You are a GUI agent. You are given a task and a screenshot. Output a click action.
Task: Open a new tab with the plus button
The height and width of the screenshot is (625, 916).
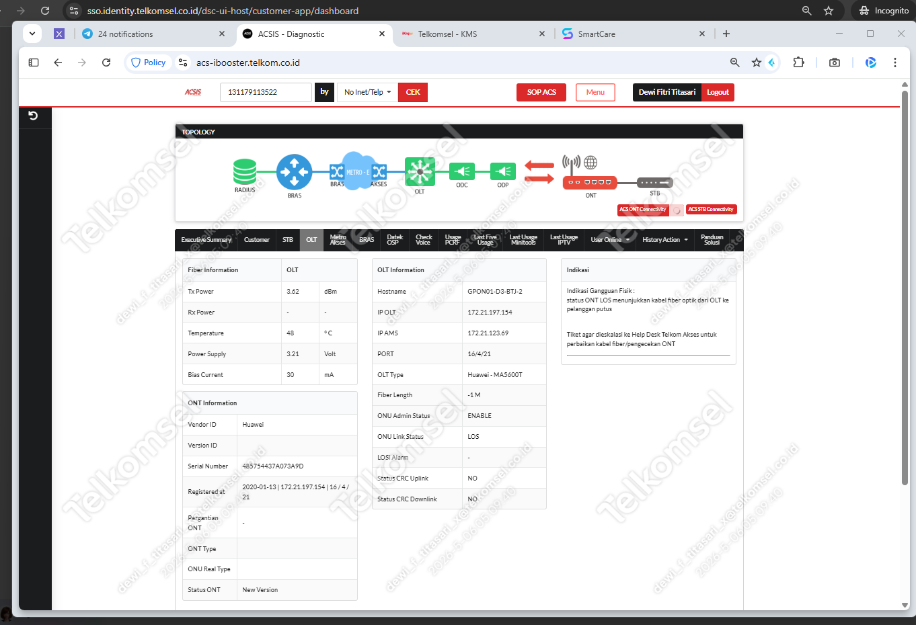pyautogui.click(x=726, y=34)
